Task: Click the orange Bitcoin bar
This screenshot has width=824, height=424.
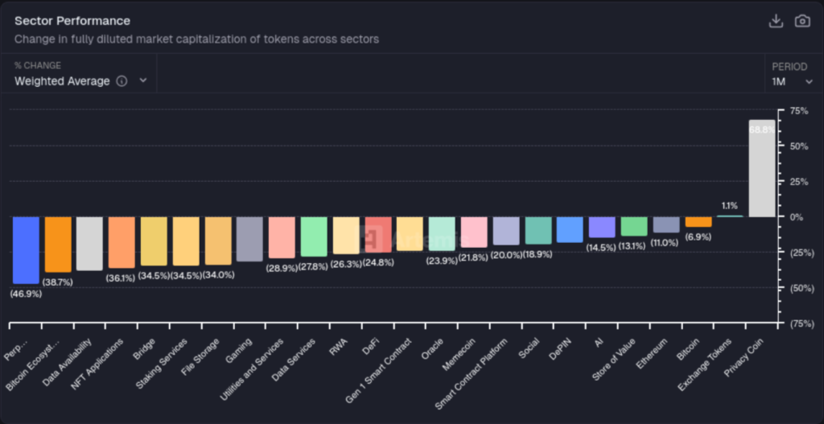Action: pyautogui.click(x=698, y=222)
